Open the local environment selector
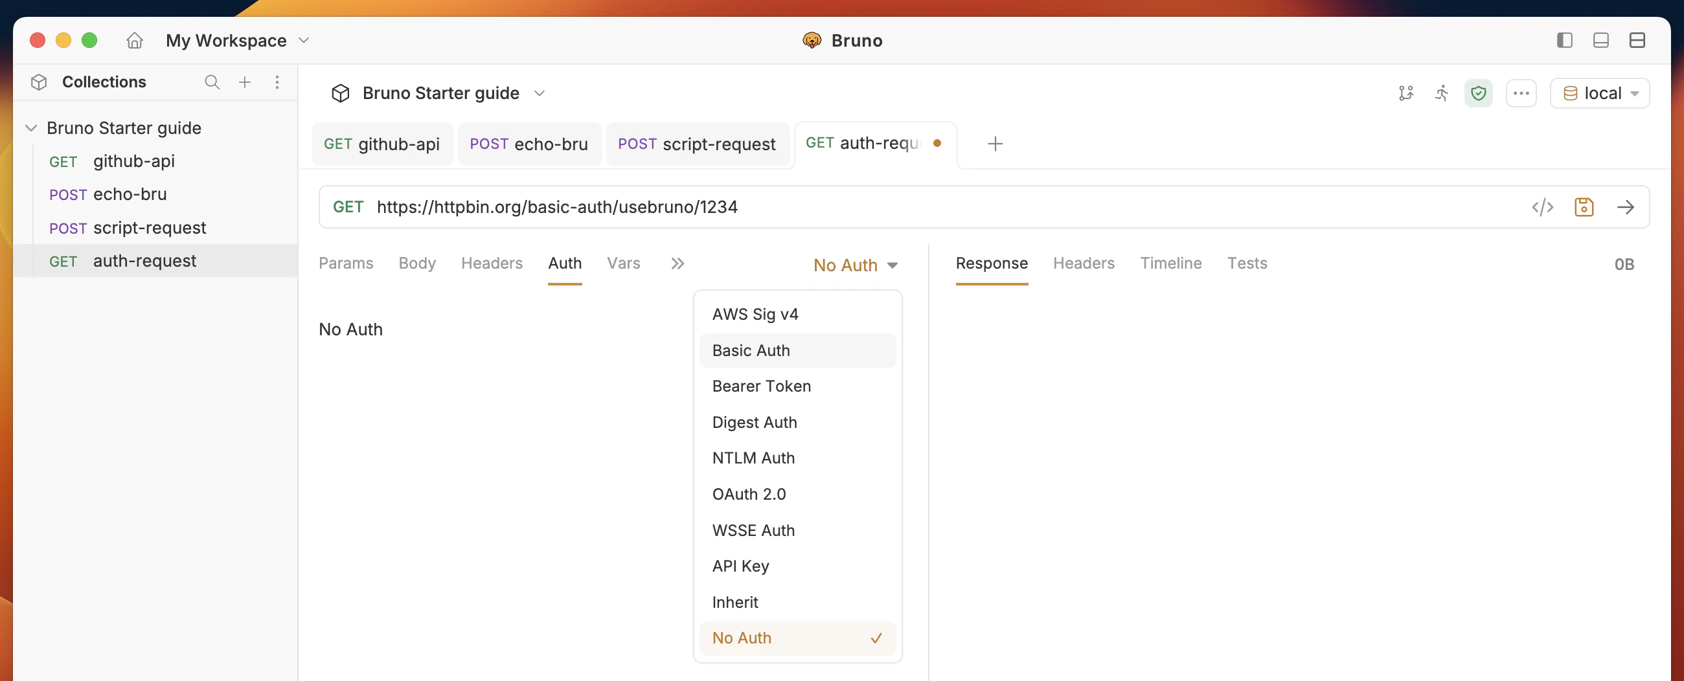The image size is (1684, 681). [x=1599, y=93]
